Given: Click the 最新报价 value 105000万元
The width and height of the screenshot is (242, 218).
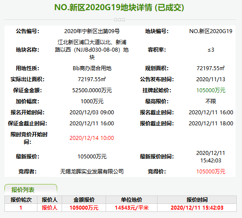Looking at the screenshot, I should [92, 157].
